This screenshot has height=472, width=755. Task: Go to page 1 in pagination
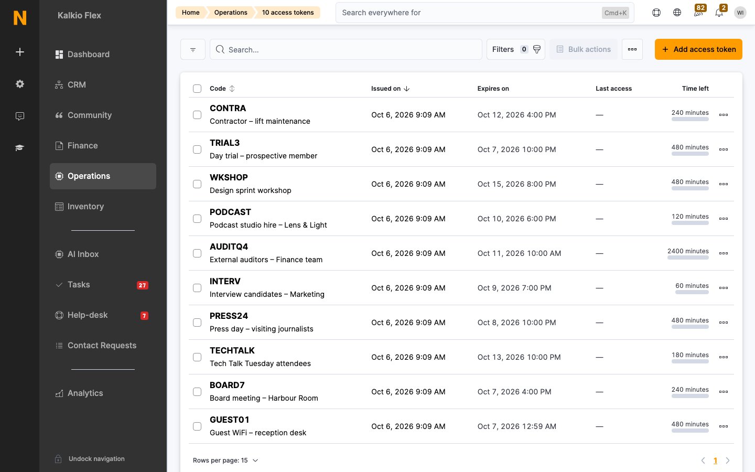coord(715,460)
